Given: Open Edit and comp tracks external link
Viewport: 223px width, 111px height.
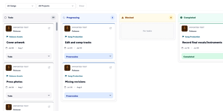Looking at the screenshot, I should [111, 28].
